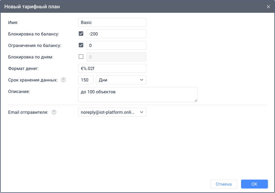This screenshot has width=275, height=193.
Task: Click the Формат денег input field
Action: click(112, 68)
